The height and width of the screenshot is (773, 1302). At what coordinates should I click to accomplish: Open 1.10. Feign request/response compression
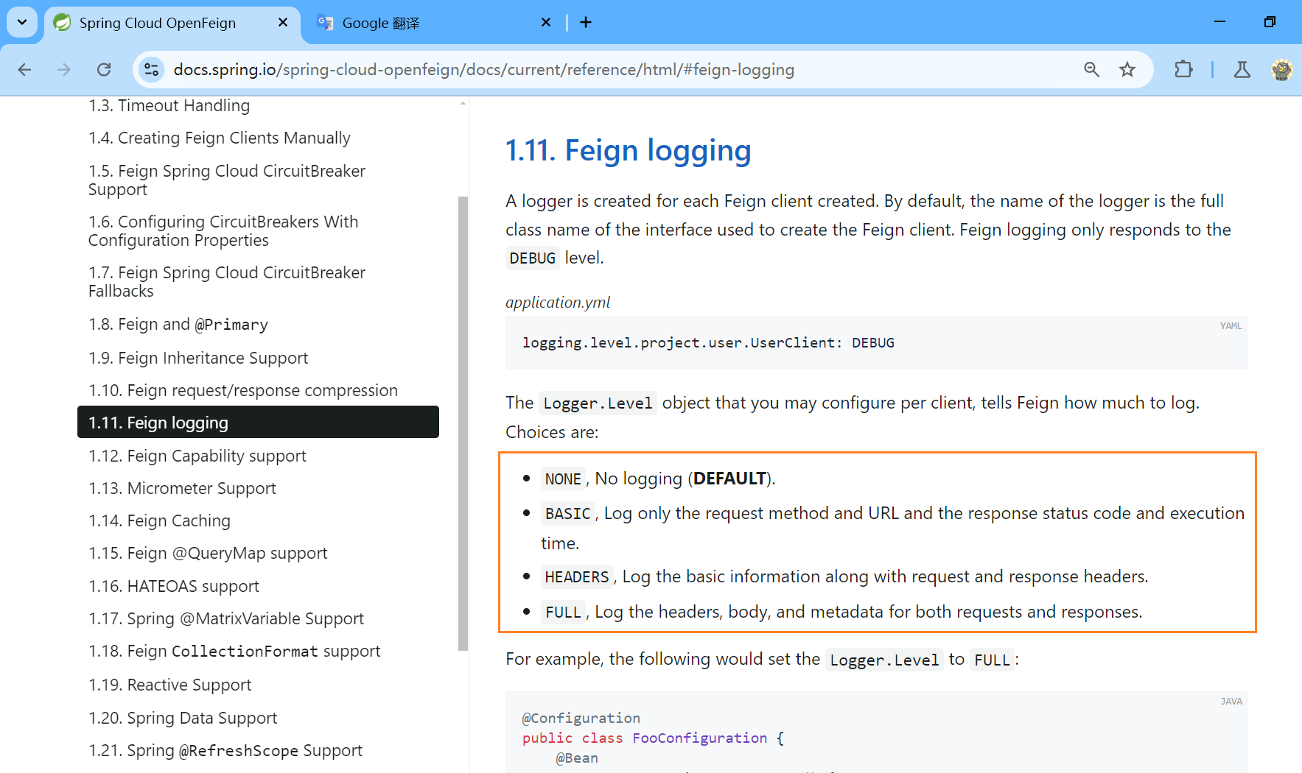pyautogui.click(x=243, y=390)
